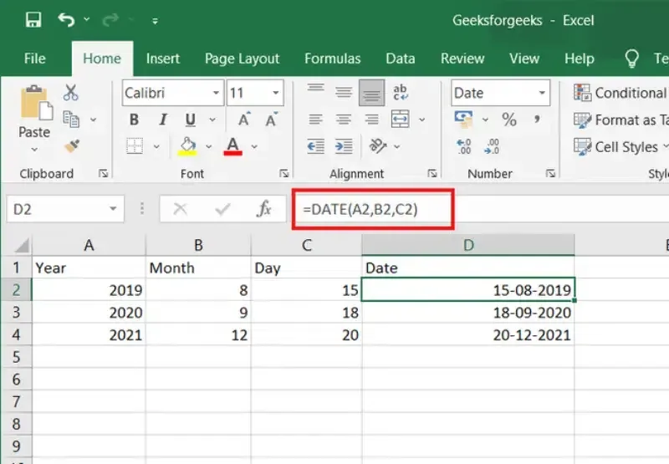Click Increase Indent icon
The width and height of the screenshot is (669, 464).
click(344, 146)
